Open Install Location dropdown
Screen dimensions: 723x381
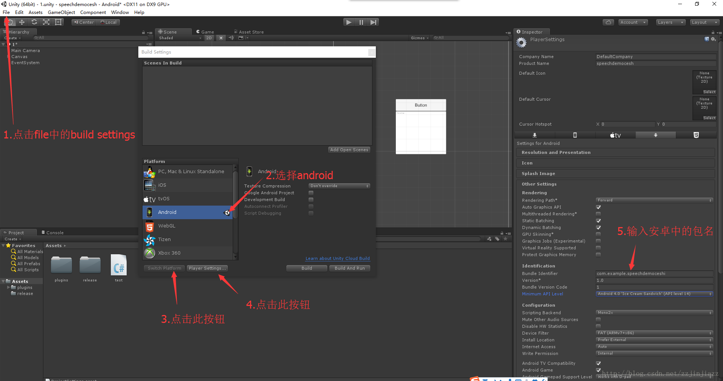(654, 340)
